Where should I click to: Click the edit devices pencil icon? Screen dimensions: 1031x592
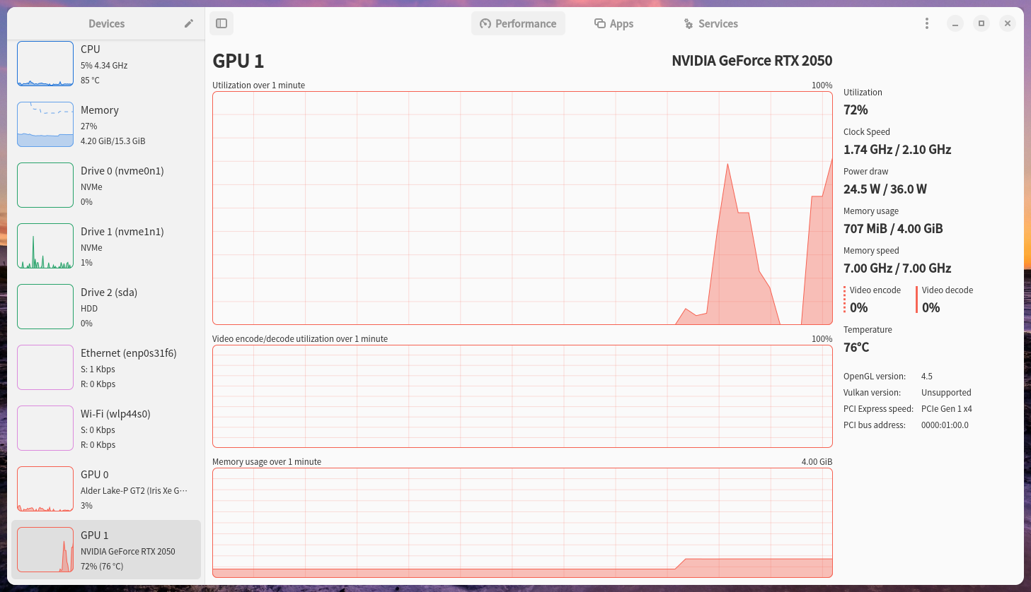click(189, 23)
